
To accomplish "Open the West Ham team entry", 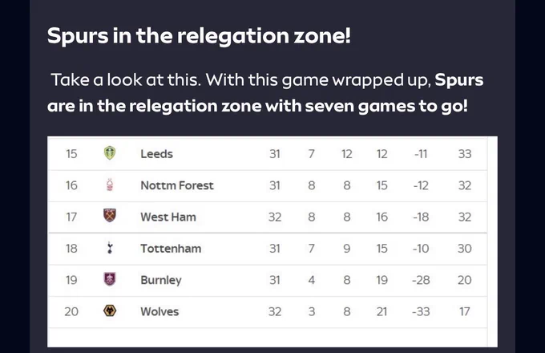I will pyautogui.click(x=168, y=217).
